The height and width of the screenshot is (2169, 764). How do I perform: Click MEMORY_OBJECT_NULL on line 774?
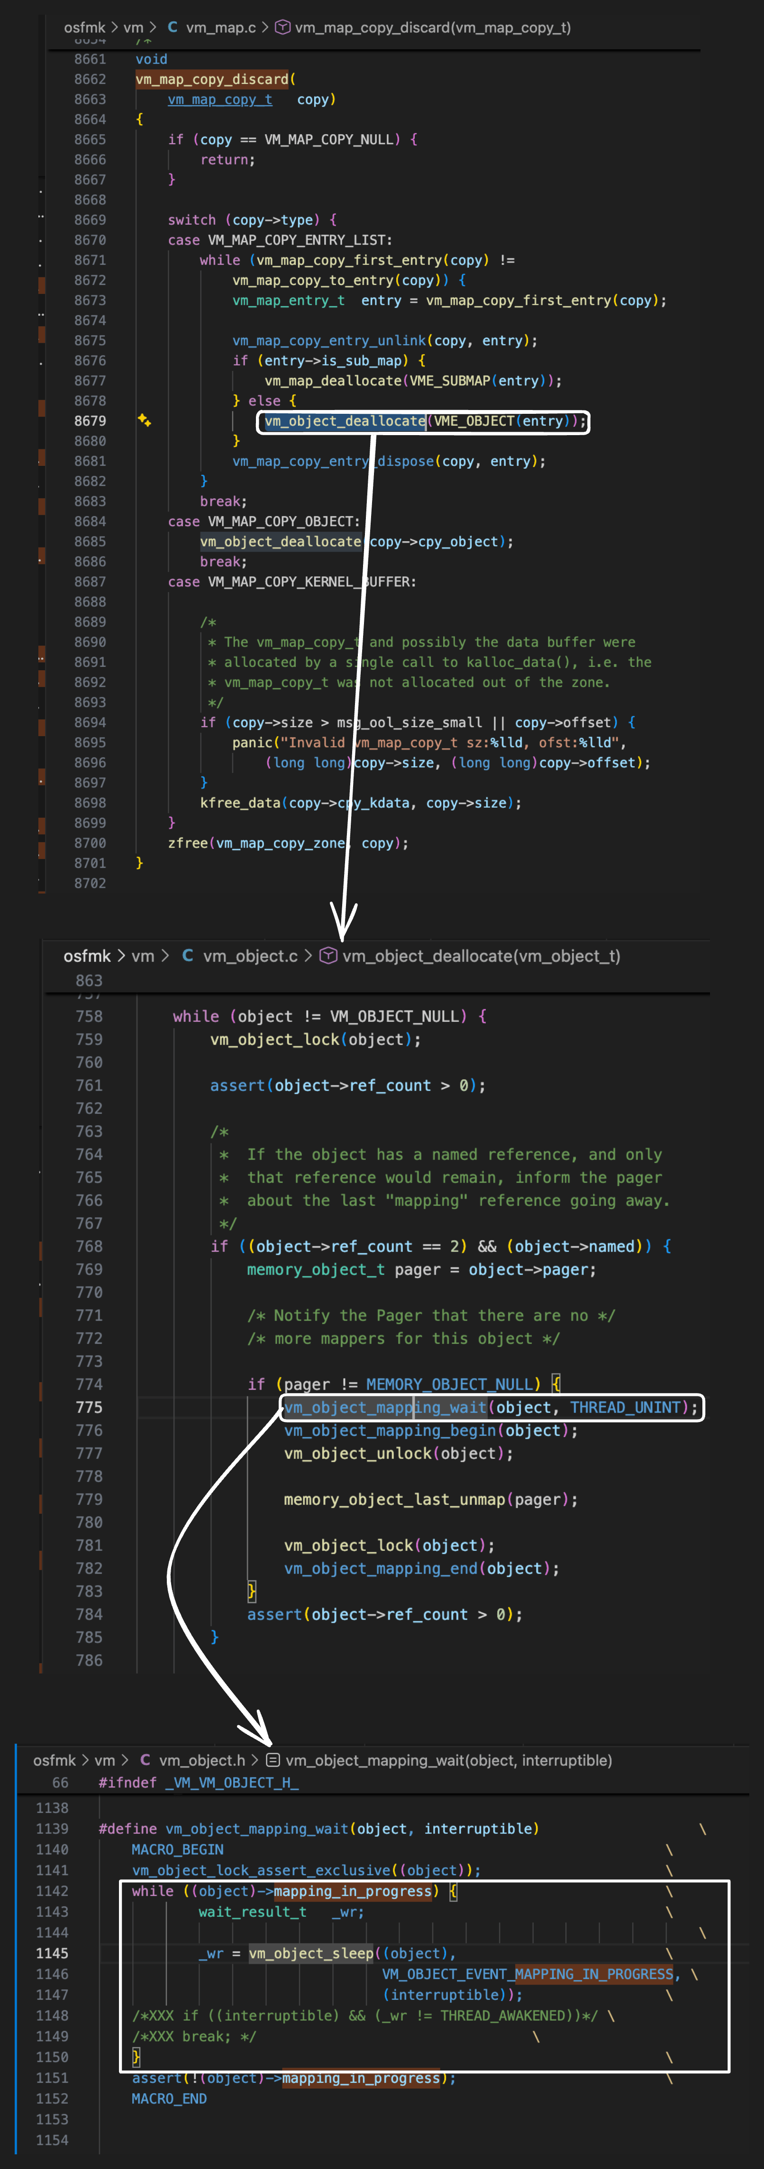click(450, 1384)
